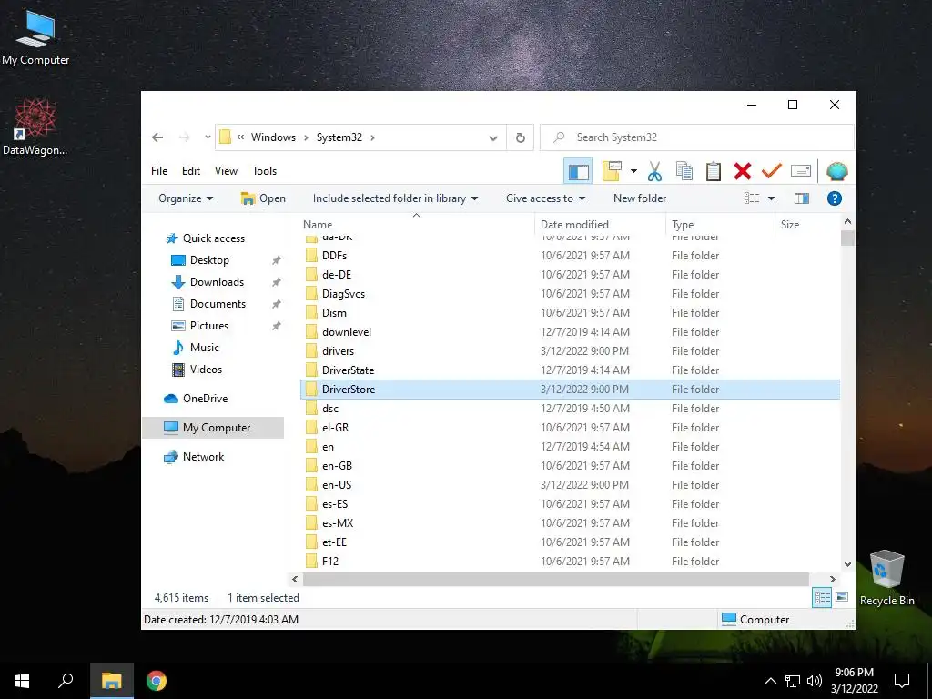Open the DataWagon desktop shortcut
The width and height of the screenshot is (932, 699).
pyautogui.click(x=35, y=127)
